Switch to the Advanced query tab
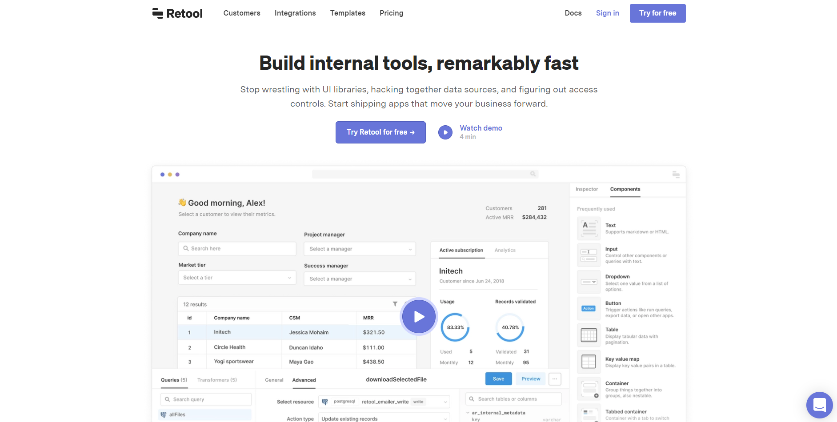 304,380
